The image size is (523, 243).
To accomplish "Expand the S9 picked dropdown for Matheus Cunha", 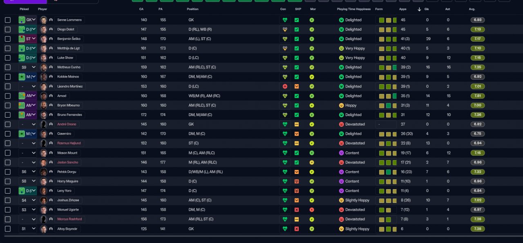I will (27, 67).
